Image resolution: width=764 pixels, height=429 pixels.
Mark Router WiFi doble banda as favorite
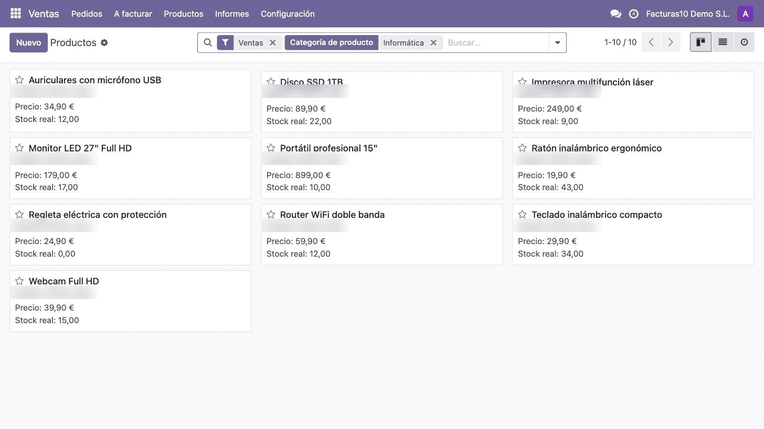pyautogui.click(x=271, y=214)
